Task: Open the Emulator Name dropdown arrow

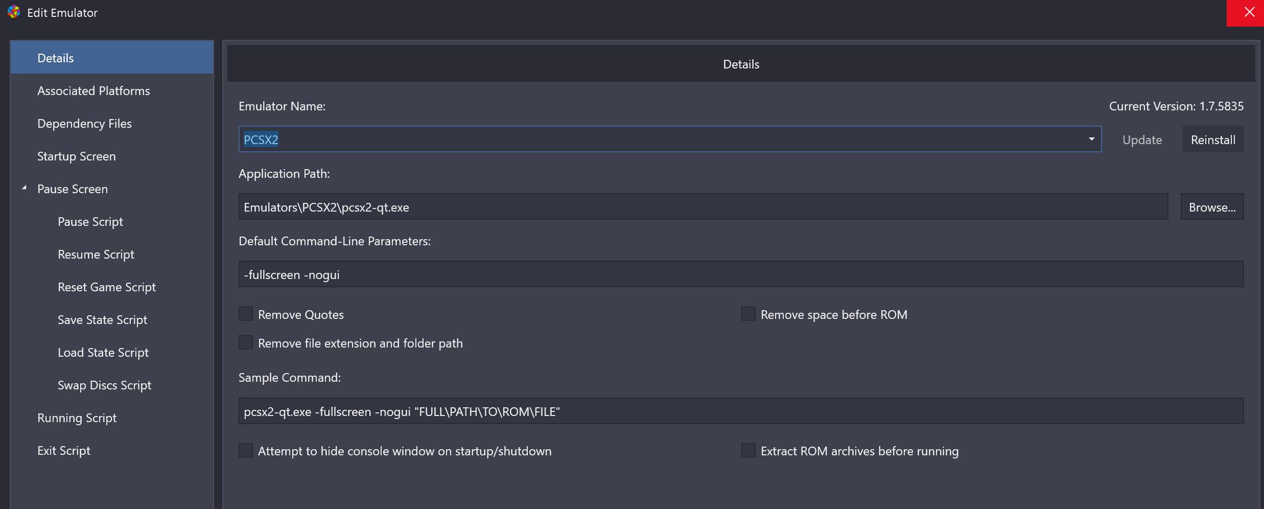Action: pos(1091,139)
